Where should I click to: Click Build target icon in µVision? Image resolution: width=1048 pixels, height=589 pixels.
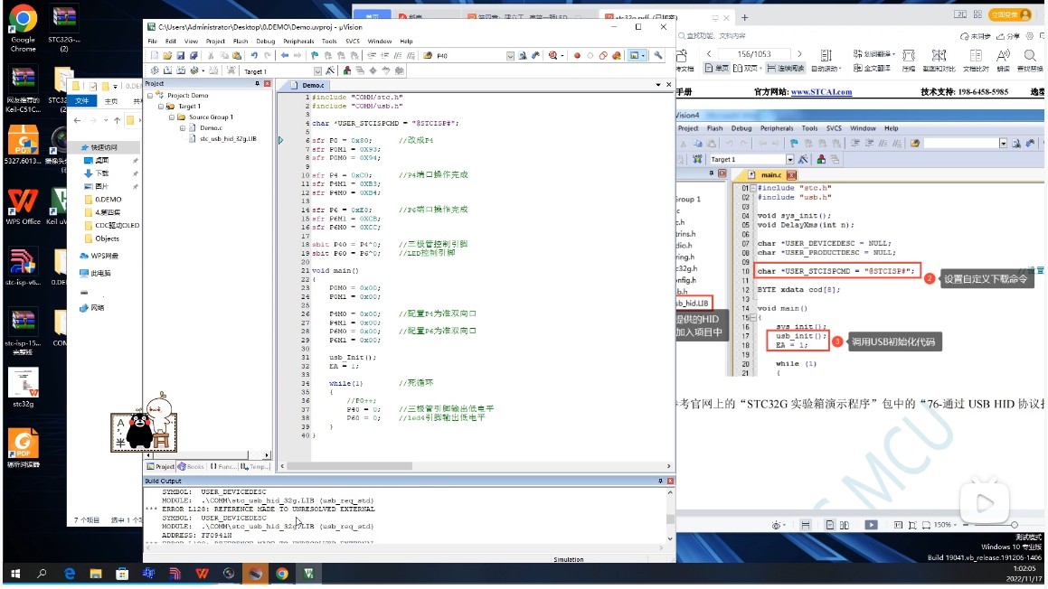coord(168,70)
